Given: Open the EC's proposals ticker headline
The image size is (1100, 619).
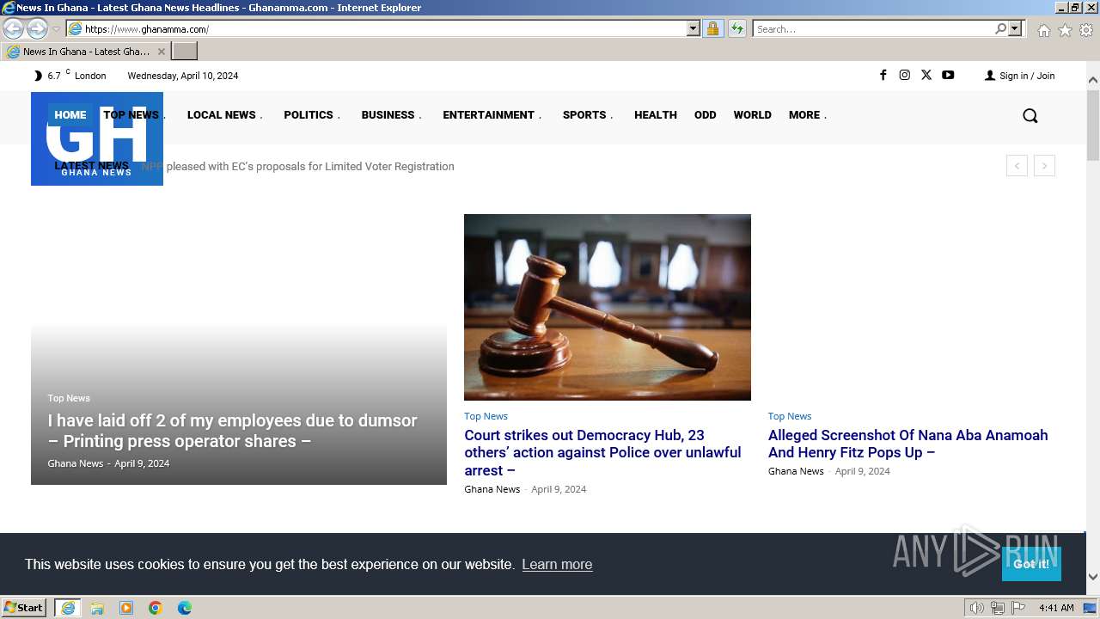Looking at the screenshot, I should click(x=298, y=166).
